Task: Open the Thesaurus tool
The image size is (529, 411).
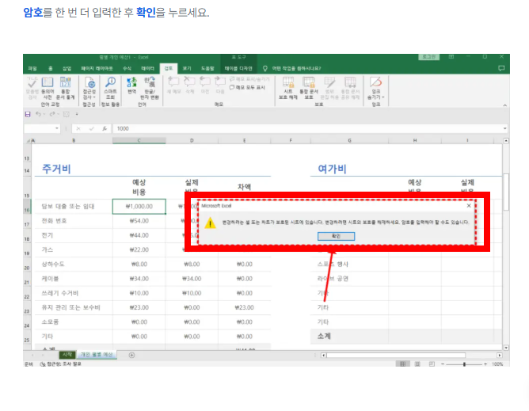Action: pos(48,82)
